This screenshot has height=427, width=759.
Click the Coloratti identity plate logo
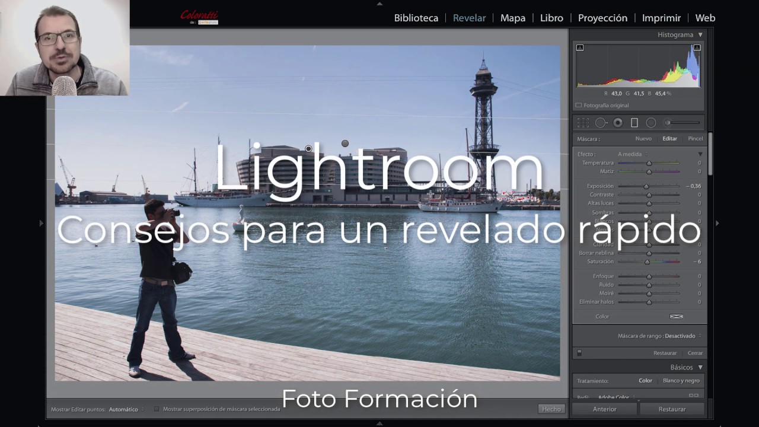point(199,17)
